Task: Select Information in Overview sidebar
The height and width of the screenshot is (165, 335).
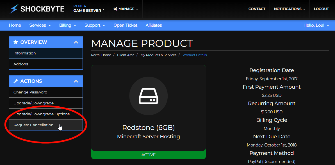Action: coord(46,53)
